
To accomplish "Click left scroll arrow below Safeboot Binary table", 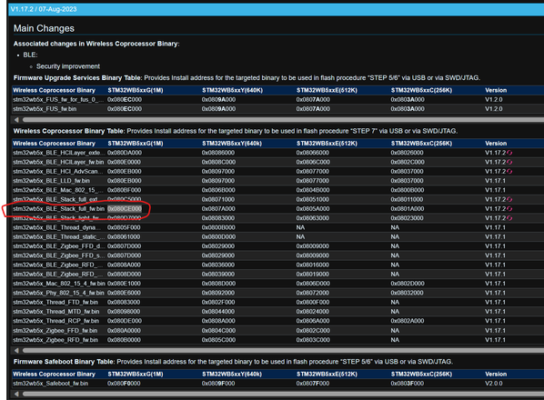I will tap(16, 395).
